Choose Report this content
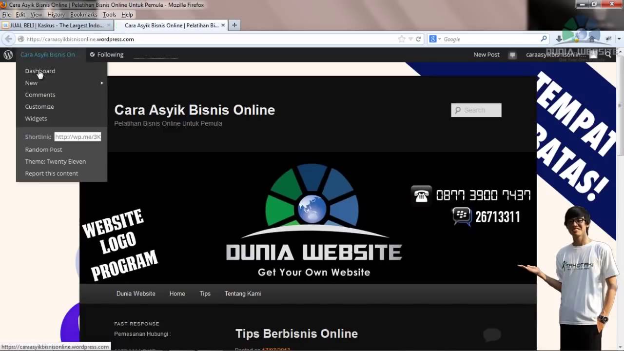This screenshot has height=351, width=624. click(x=51, y=174)
